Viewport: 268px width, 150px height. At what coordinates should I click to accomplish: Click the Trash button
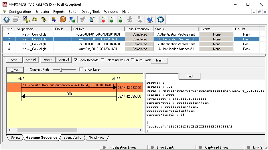(x=159, y=60)
